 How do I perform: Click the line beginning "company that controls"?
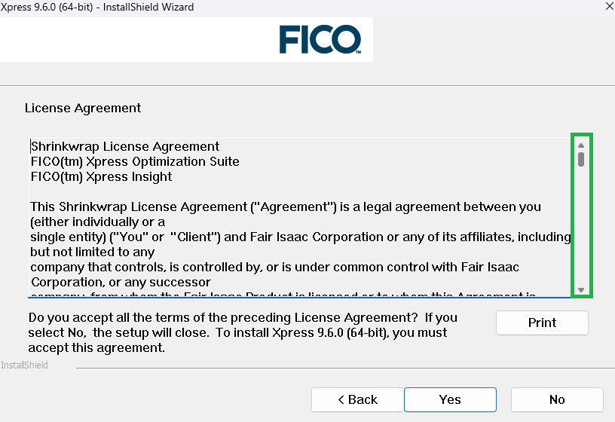click(x=274, y=267)
